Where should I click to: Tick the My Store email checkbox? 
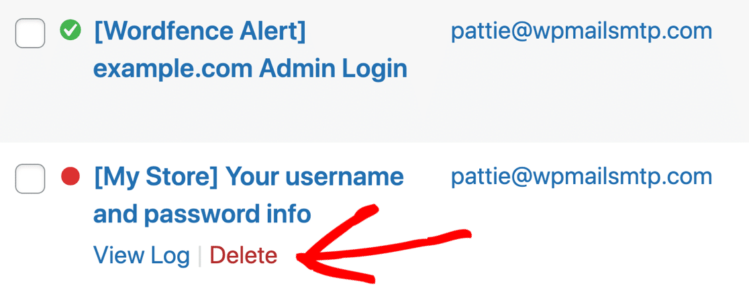(x=30, y=179)
